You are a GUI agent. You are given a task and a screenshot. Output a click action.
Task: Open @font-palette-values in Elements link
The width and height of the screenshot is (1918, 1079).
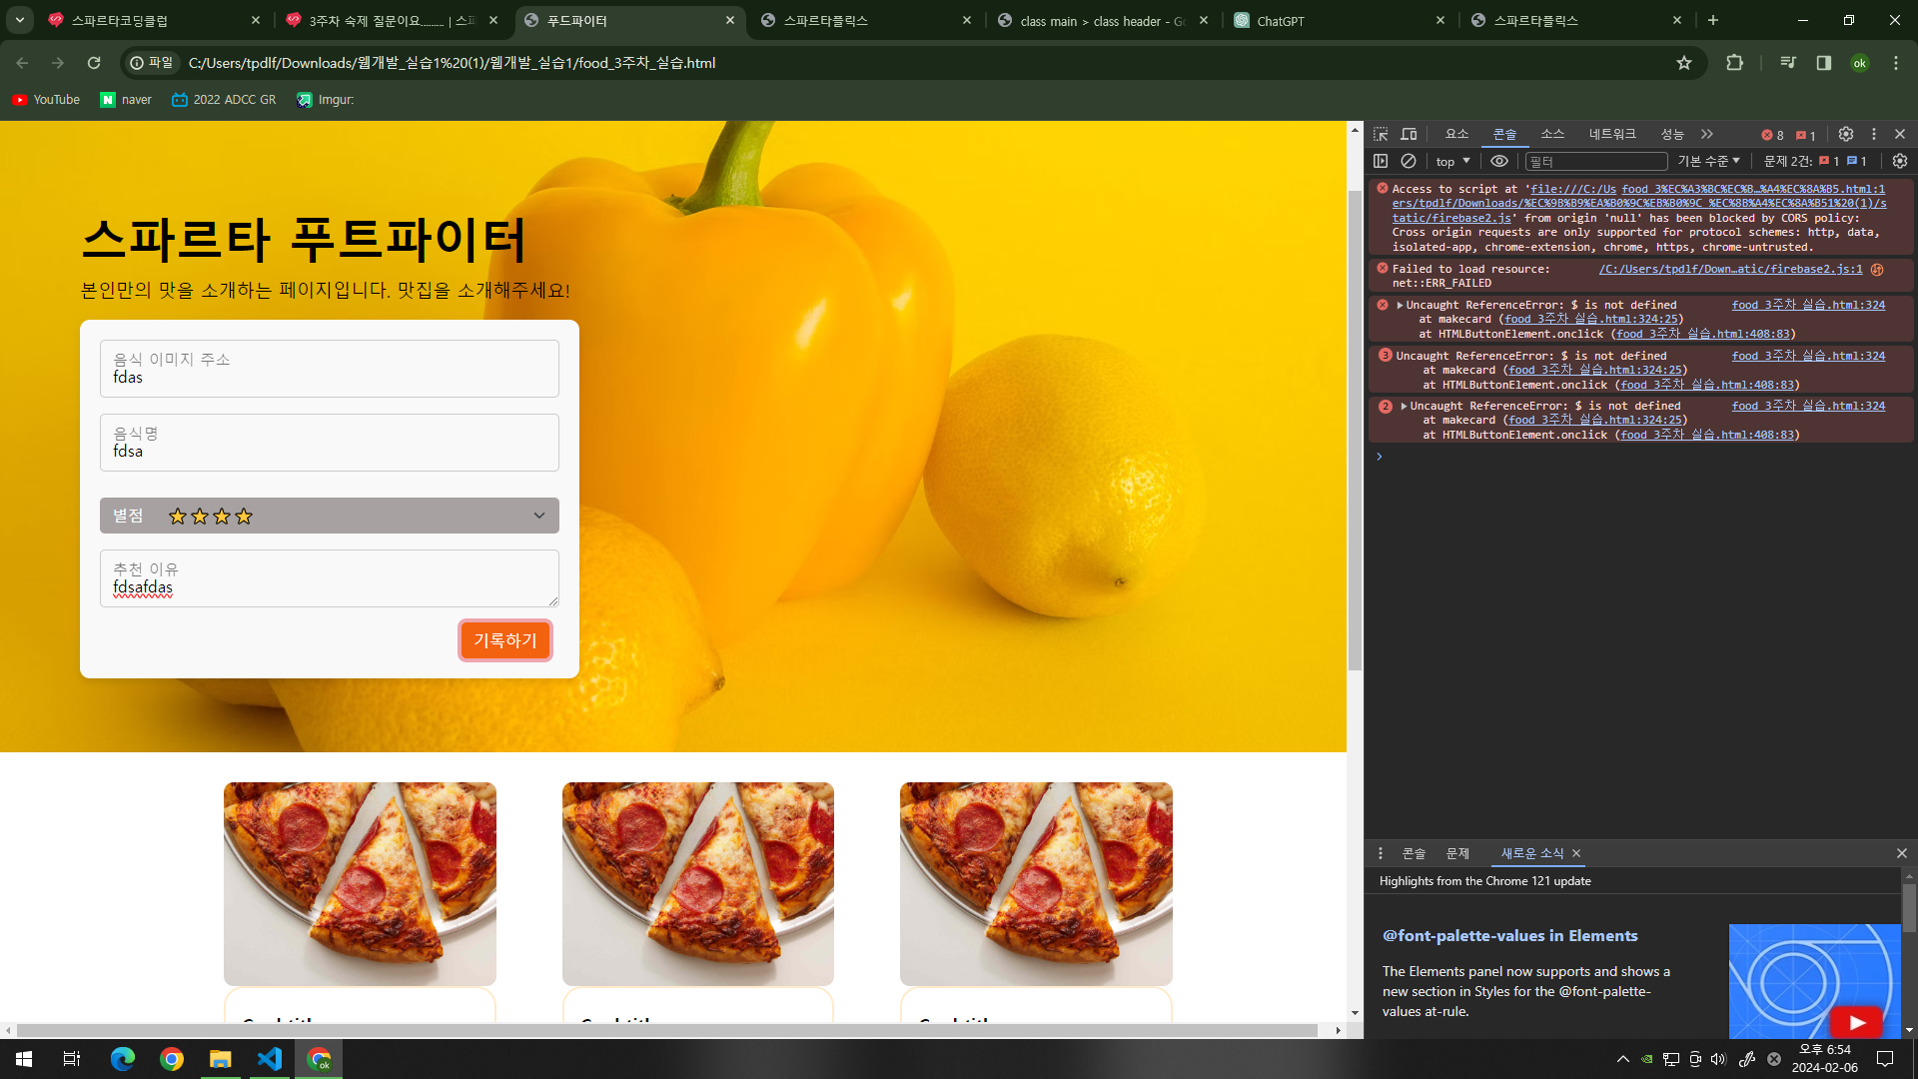(1509, 936)
